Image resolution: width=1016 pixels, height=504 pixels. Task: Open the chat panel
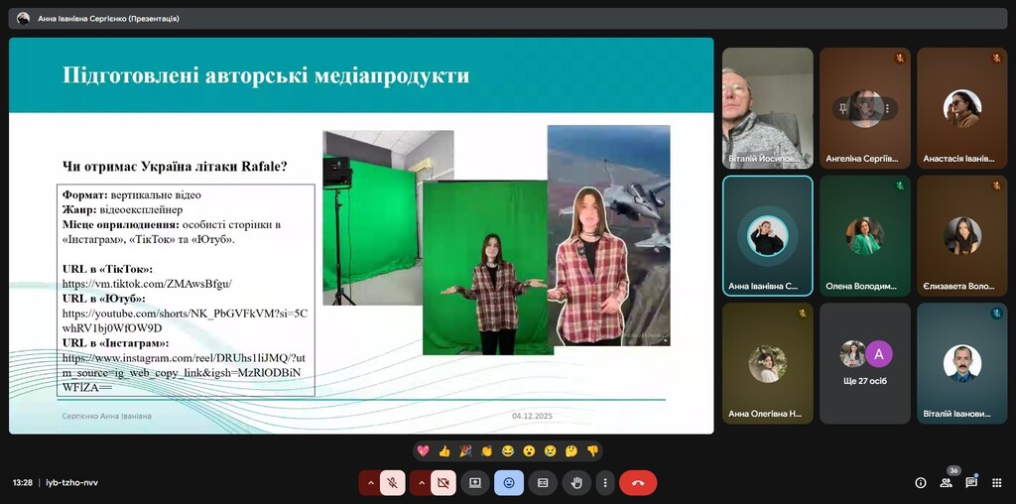pyautogui.click(x=971, y=483)
